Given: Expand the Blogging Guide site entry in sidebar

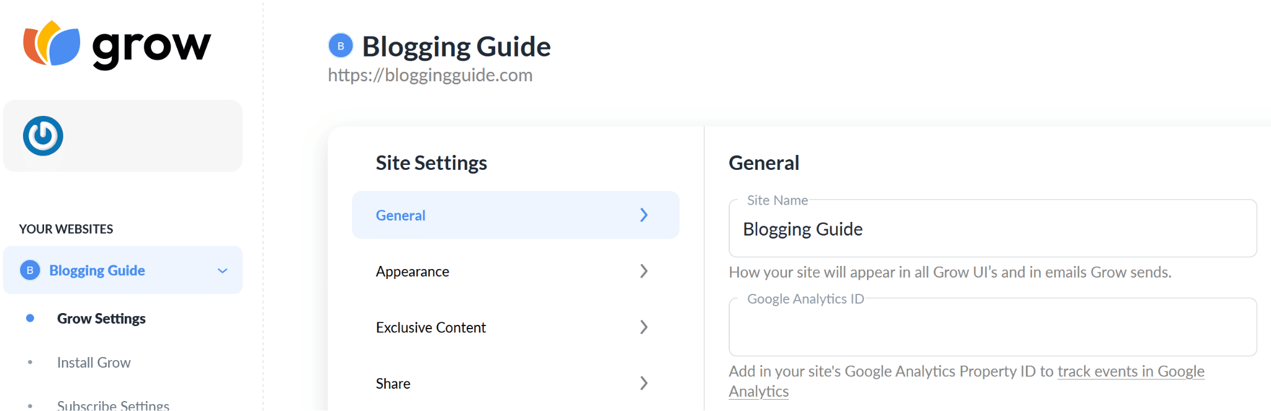Looking at the screenshot, I should pos(123,270).
